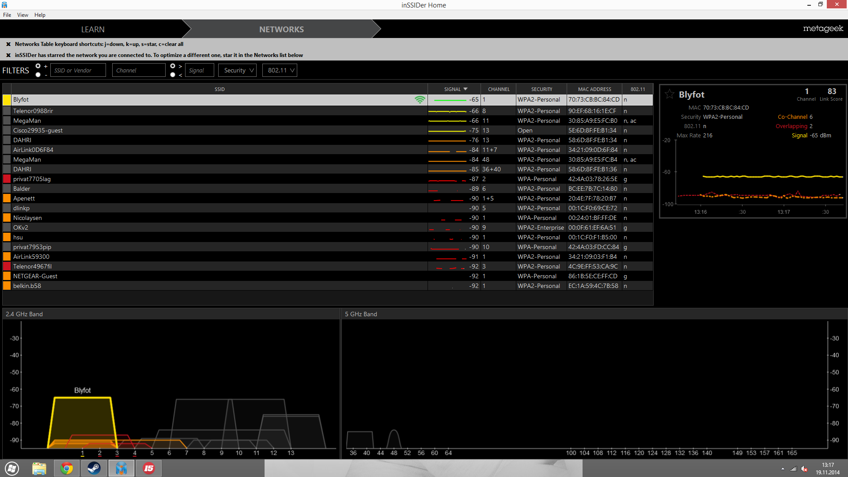This screenshot has height=477, width=848.
Task: Click channel 48 marker on 5 GHz axis
Action: click(394, 453)
